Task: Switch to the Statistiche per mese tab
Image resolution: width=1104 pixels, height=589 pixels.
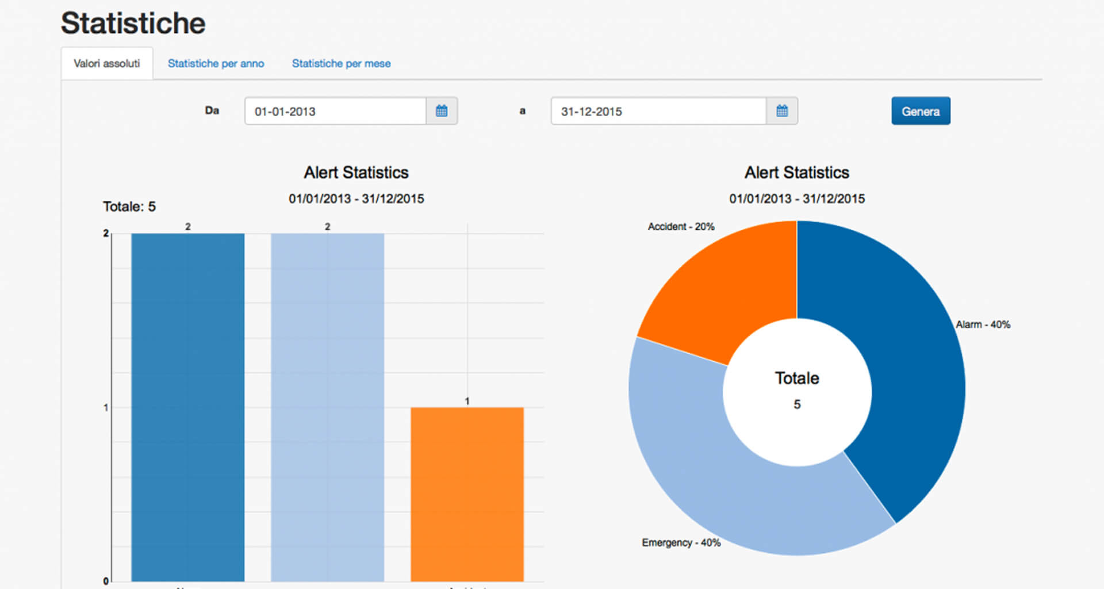Action: pyautogui.click(x=341, y=63)
